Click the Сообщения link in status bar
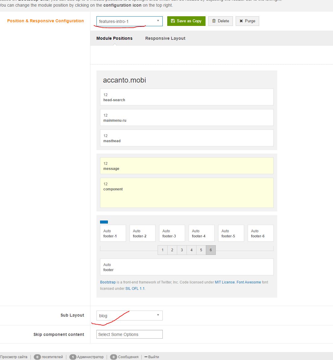 (x=128, y=357)
